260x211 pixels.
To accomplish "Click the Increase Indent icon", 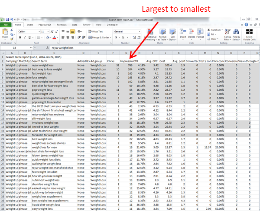I will pos(84,37).
